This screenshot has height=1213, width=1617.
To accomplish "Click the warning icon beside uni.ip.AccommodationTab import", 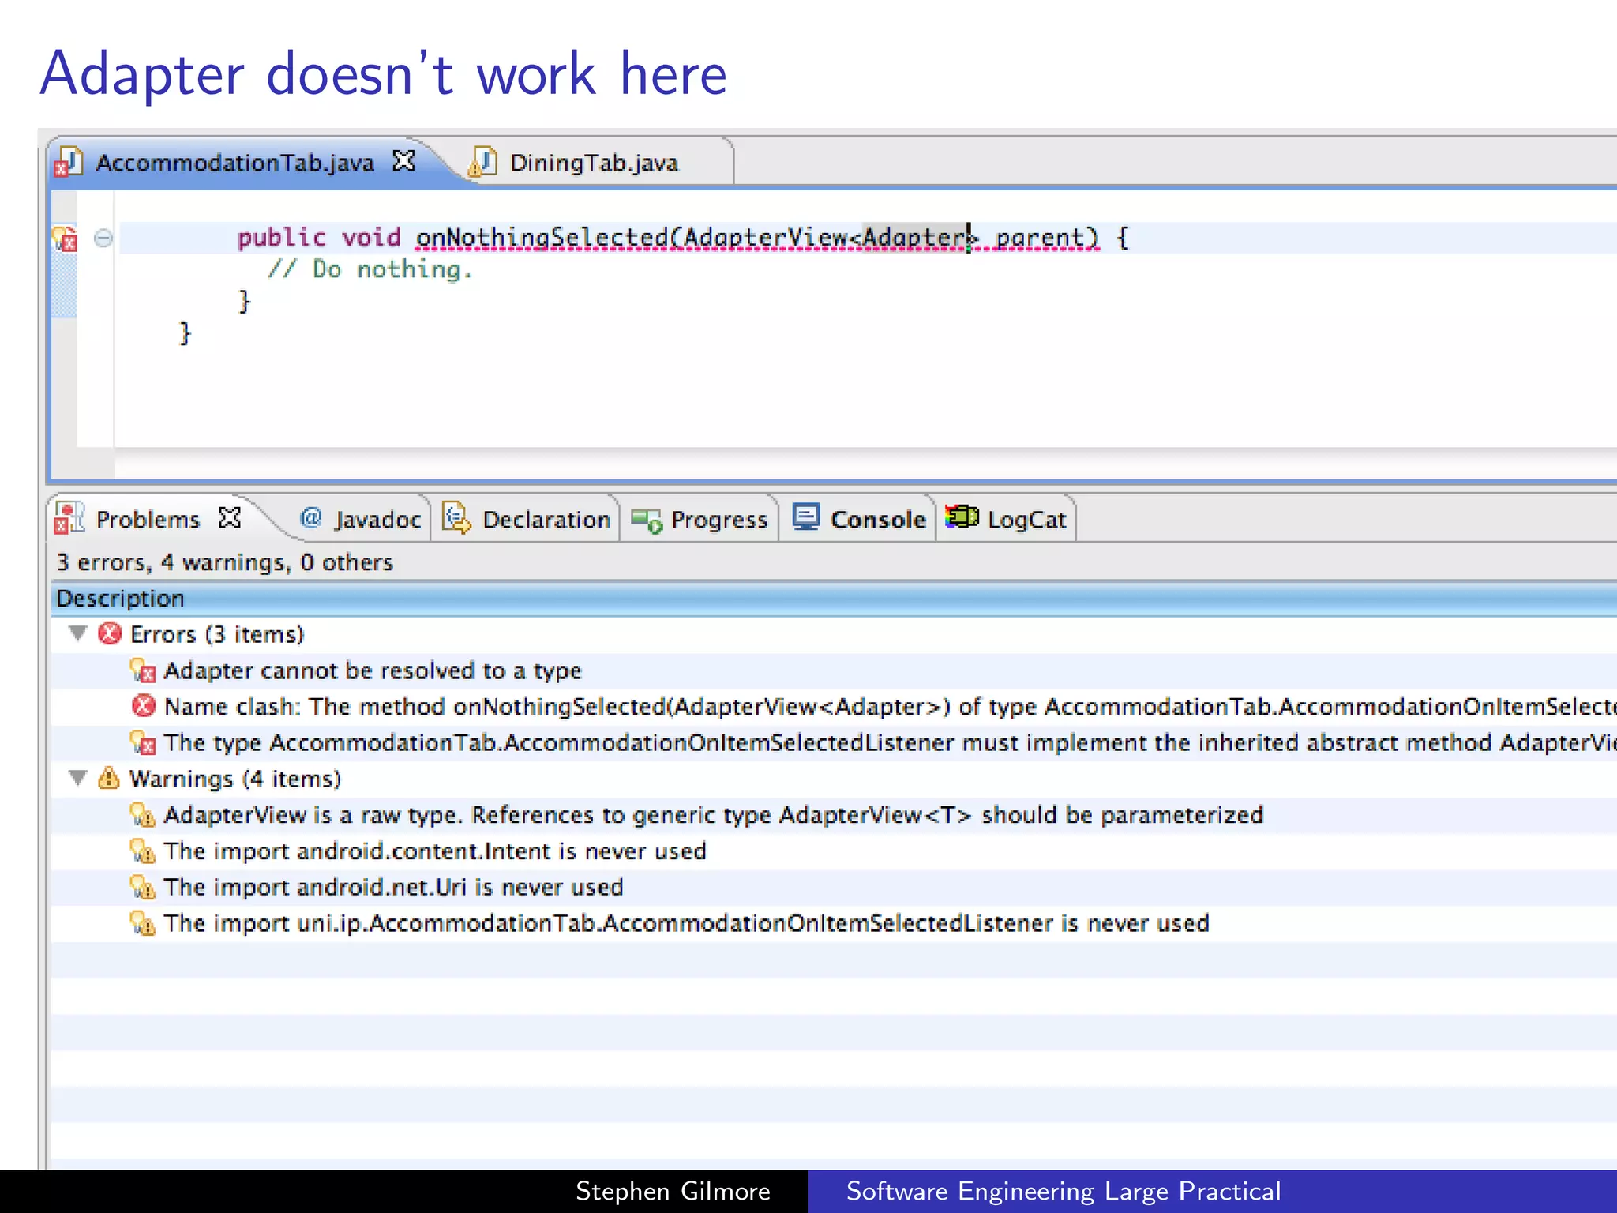I will 143,922.
